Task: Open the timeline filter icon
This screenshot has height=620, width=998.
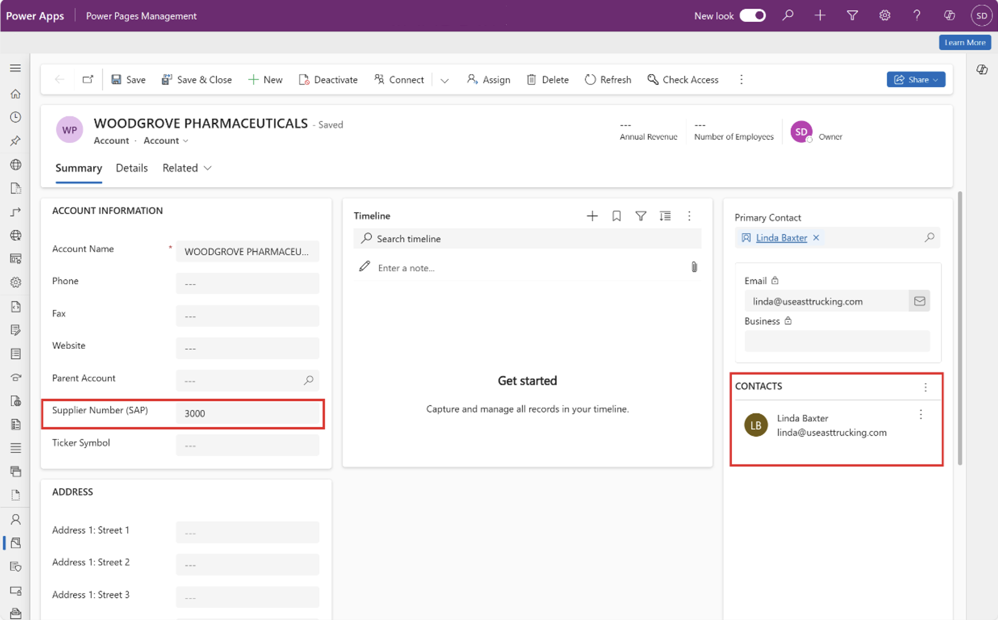Action: 641,216
